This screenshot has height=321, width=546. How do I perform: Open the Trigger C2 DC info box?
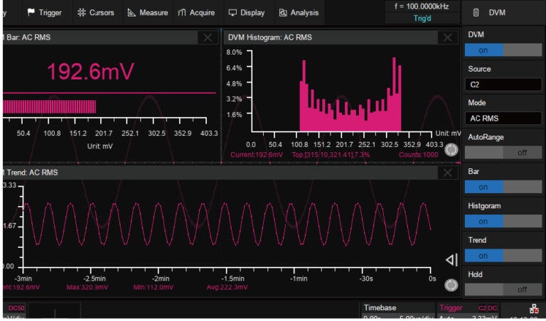(468, 311)
